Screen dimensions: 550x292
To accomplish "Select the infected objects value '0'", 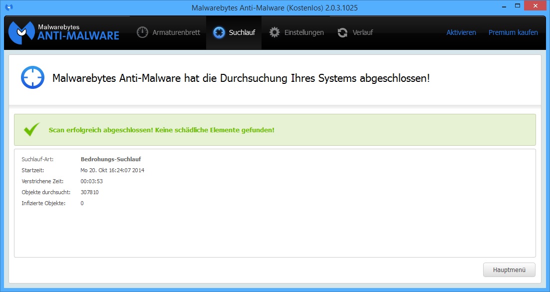I will click(x=82, y=203).
